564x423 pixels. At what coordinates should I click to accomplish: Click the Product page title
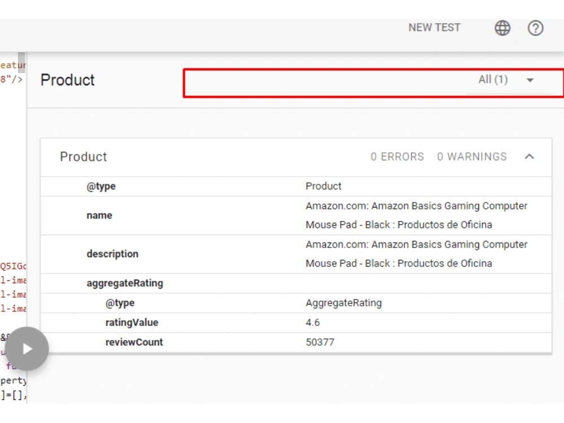click(x=68, y=80)
